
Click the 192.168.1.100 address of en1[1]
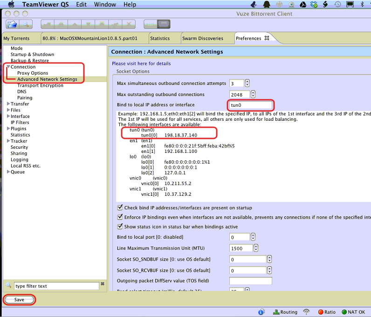click(181, 151)
